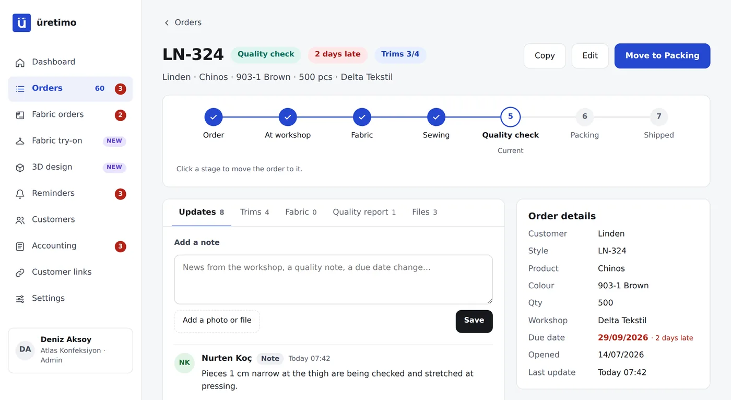This screenshot has height=400, width=731.
Task: Open Dashboard via its home icon
Action: tap(20, 63)
